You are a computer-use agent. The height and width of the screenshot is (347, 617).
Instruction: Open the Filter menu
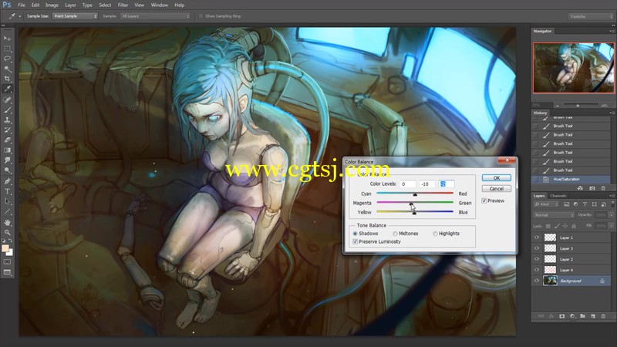(x=123, y=5)
